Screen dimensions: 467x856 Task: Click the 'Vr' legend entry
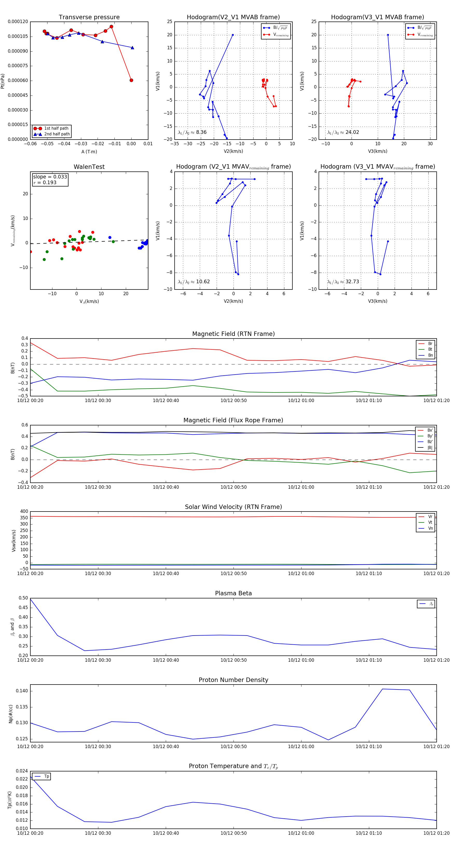425,516
